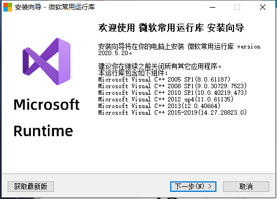Click the purple Visual Studio logo
Screen dimensions: 277x199
pyautogui.click(x=46, y=62)
